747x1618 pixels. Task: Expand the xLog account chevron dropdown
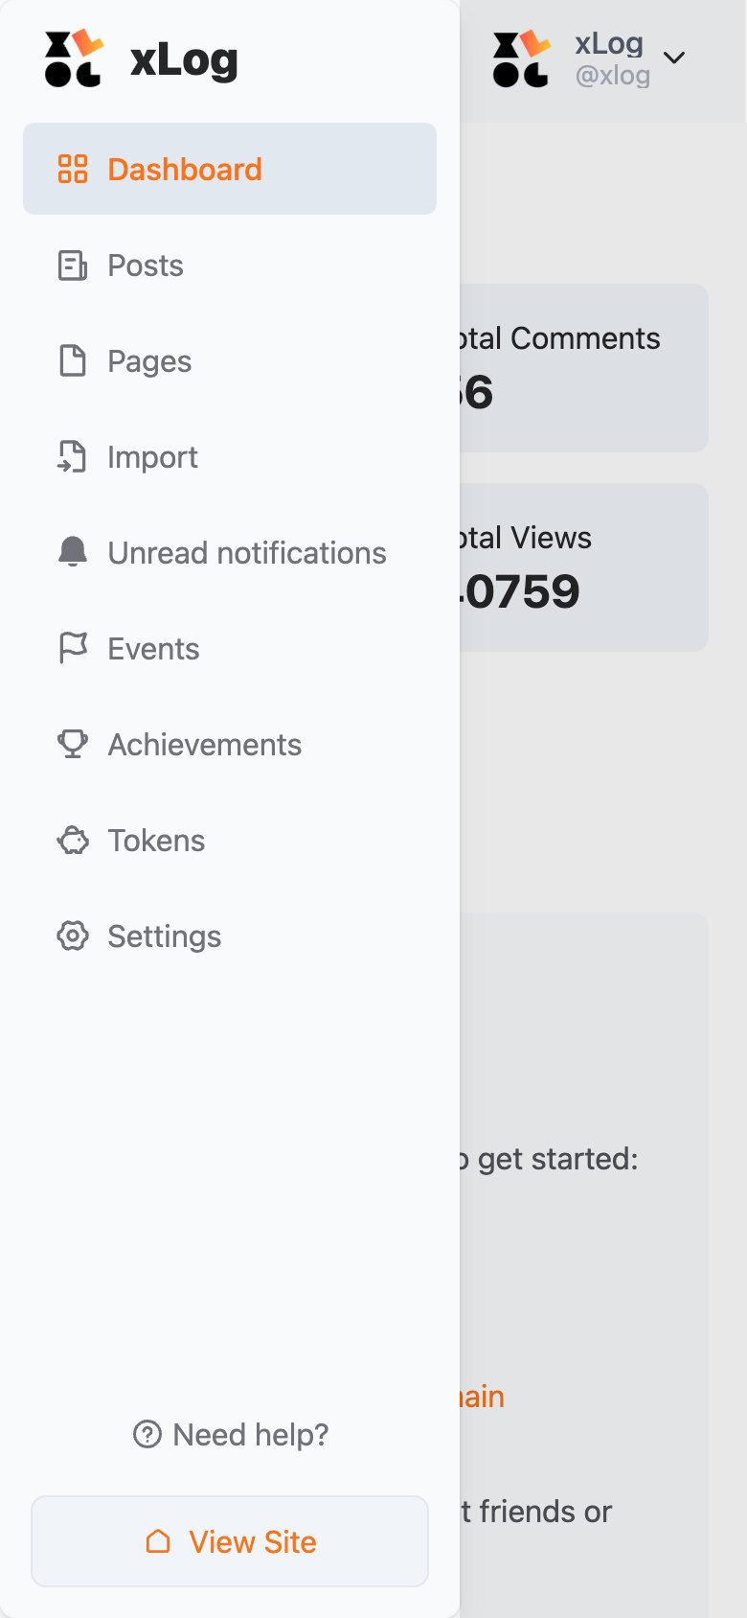point(674,58)
